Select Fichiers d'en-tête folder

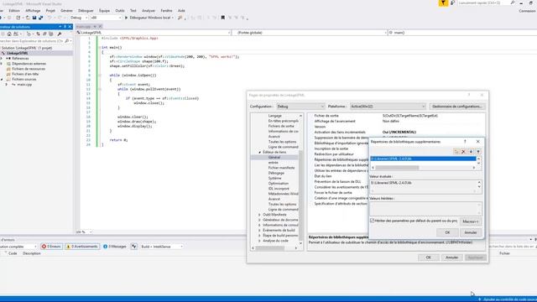[25, 74]
